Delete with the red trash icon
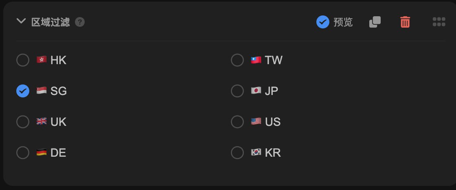 tap(405, 22)
